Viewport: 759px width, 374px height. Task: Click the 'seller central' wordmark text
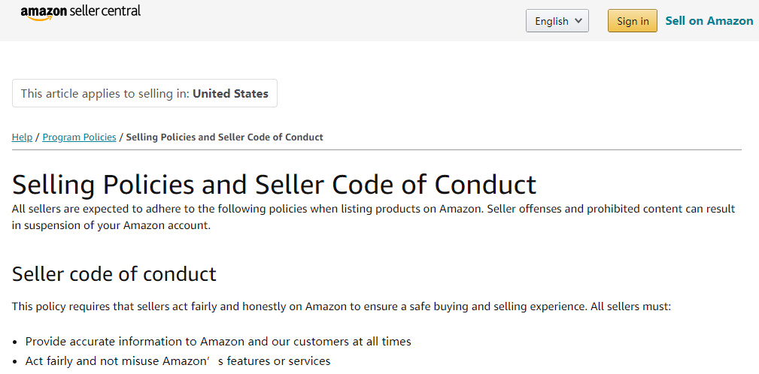pos(105,11)
